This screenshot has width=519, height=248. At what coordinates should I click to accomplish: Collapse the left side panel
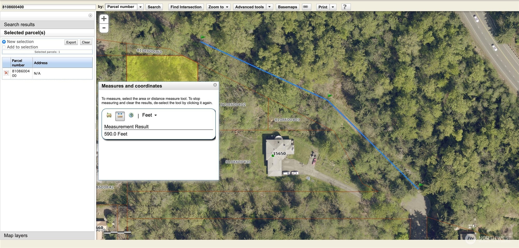point(90,16)
